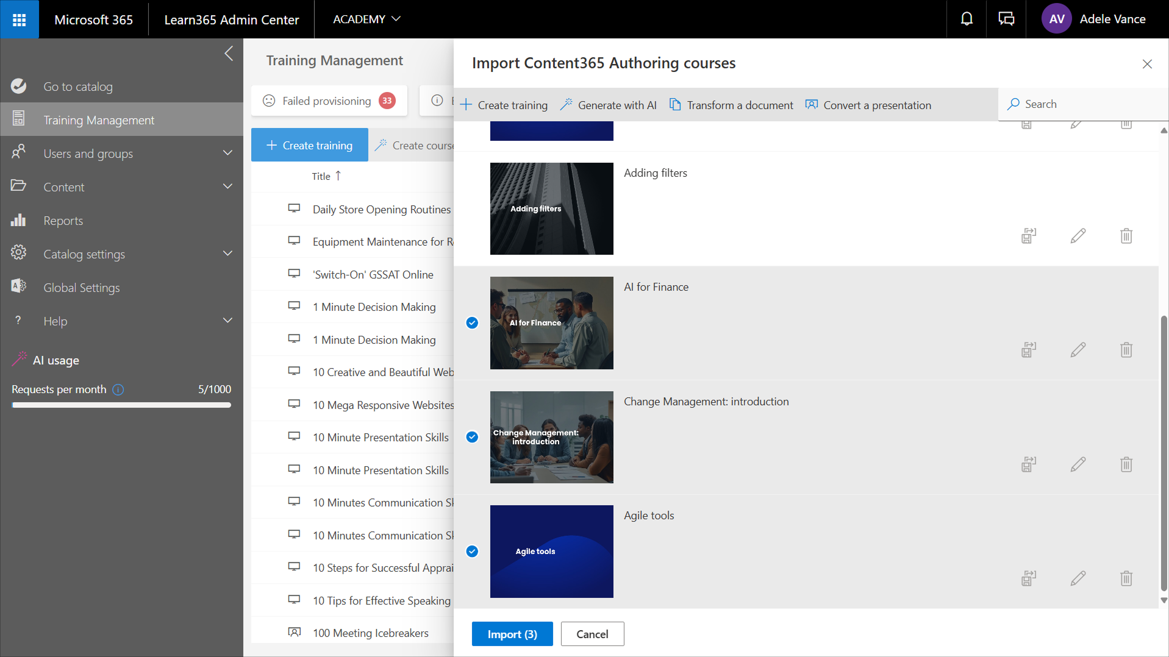The height and width of the screenshot is (657, 1169).
Task: Collapse the left navigation sidebar
Action: pyautogui.click(x=229, y=54)
